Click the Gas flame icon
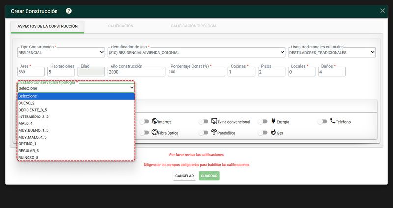 coord(273,132)
